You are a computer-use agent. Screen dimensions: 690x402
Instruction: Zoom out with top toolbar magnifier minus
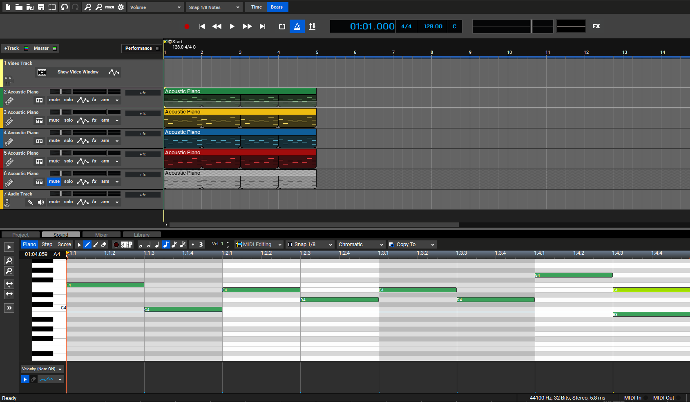pos(98,7)
